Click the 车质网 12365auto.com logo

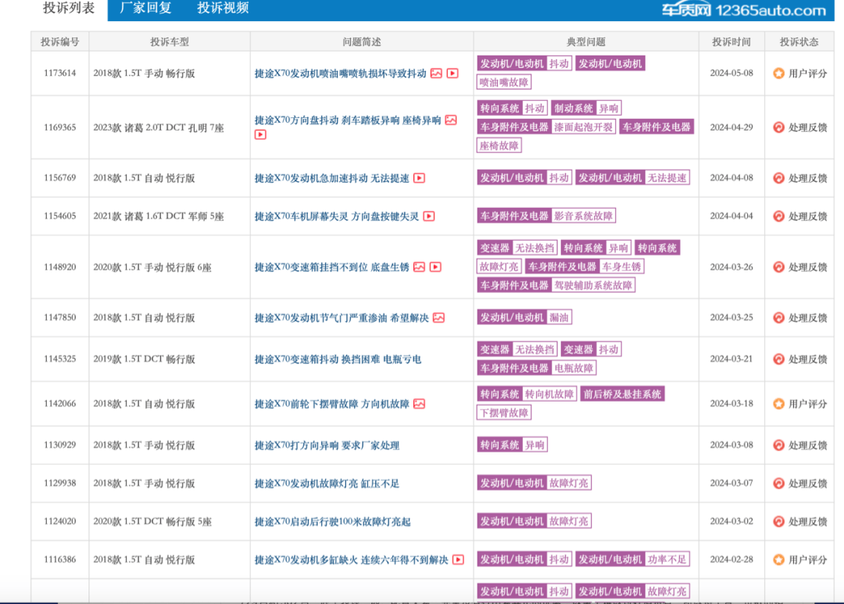(x=744, y=10)
